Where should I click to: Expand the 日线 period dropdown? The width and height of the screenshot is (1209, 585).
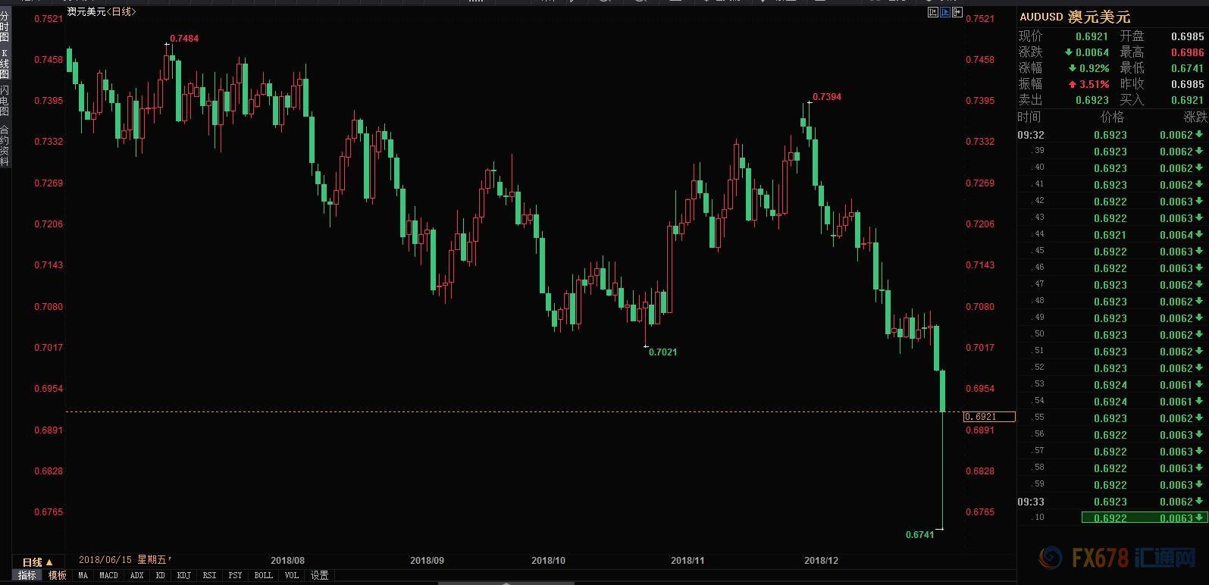click(x=37, y=562)
